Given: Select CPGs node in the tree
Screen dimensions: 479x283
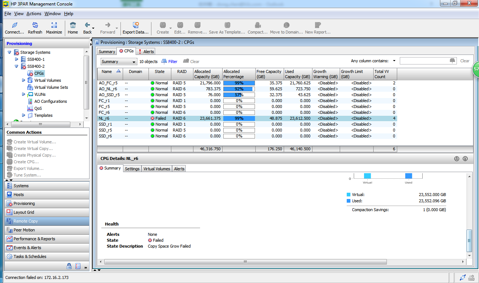Looking at the screenshot, I should [39, 73].
